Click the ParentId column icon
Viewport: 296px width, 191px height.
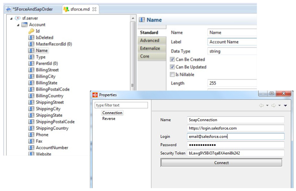(x=31, y=63)
